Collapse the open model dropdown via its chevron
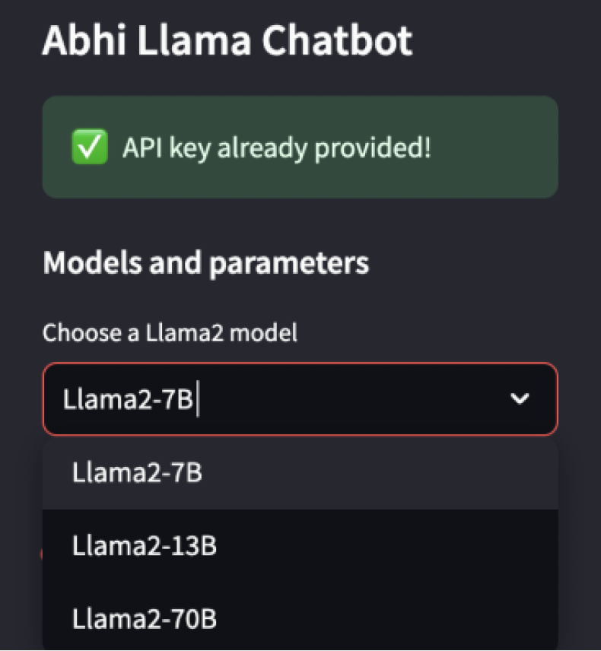Viewport: 601px width, 651px height. pyautogui.click(x=520, y=399)
